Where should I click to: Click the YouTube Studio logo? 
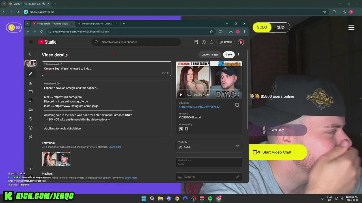point(47,42)
